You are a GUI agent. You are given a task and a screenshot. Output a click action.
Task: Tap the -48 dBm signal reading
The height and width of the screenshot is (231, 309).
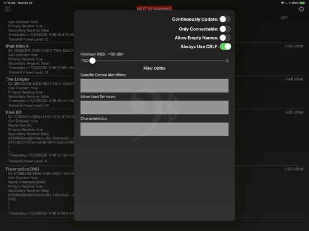click(294, 79)
